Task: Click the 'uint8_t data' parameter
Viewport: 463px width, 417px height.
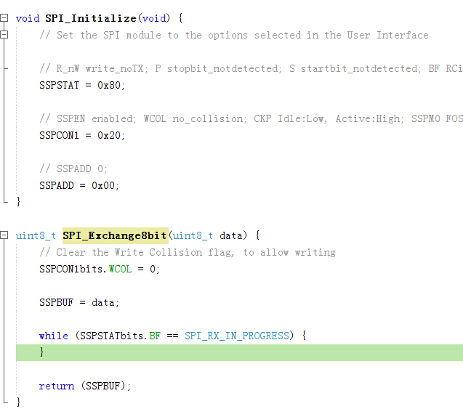Action: pos(207,235)
